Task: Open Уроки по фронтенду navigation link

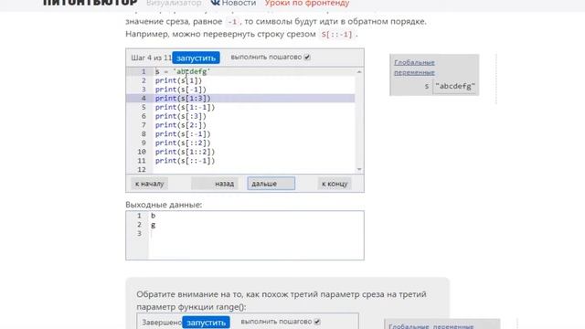Action: click(307, 3)
